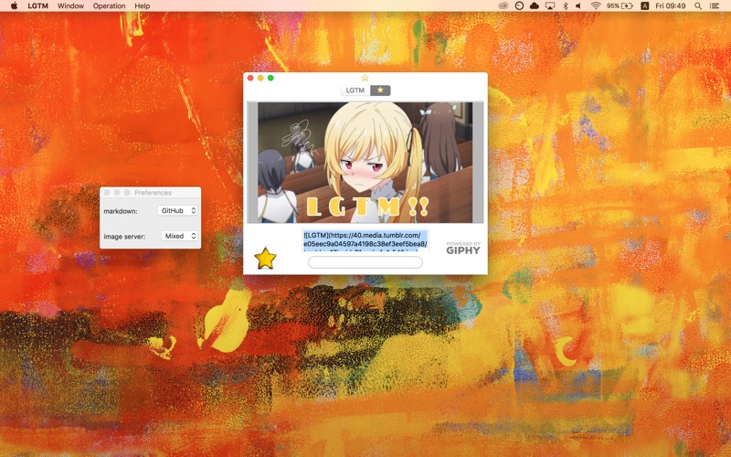Click the Wi-Fi status icon
This screenshot has height=457, width=731.
point(596,6)
